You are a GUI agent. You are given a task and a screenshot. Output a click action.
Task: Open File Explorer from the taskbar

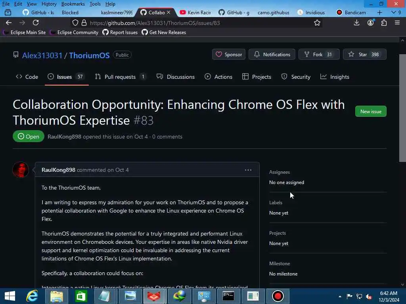point(56,296)
